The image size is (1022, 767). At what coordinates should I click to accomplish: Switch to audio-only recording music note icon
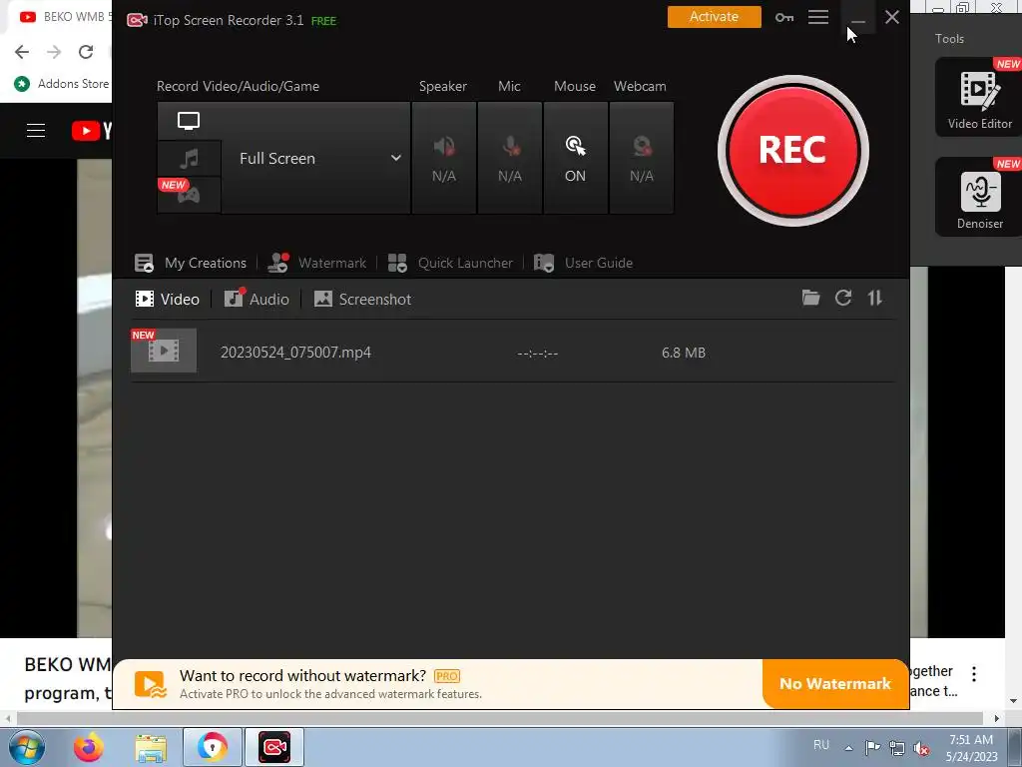(x=189, y=158)
